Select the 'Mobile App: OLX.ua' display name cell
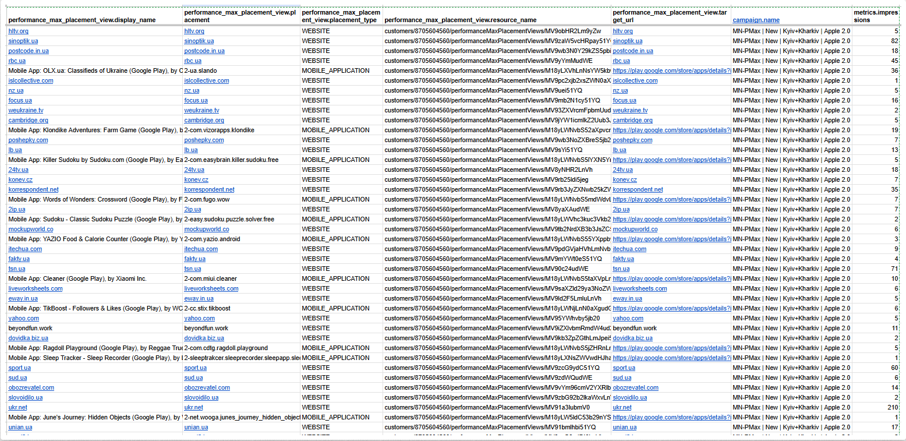This screenshot has height=441, width=906. tap(94, 70)
